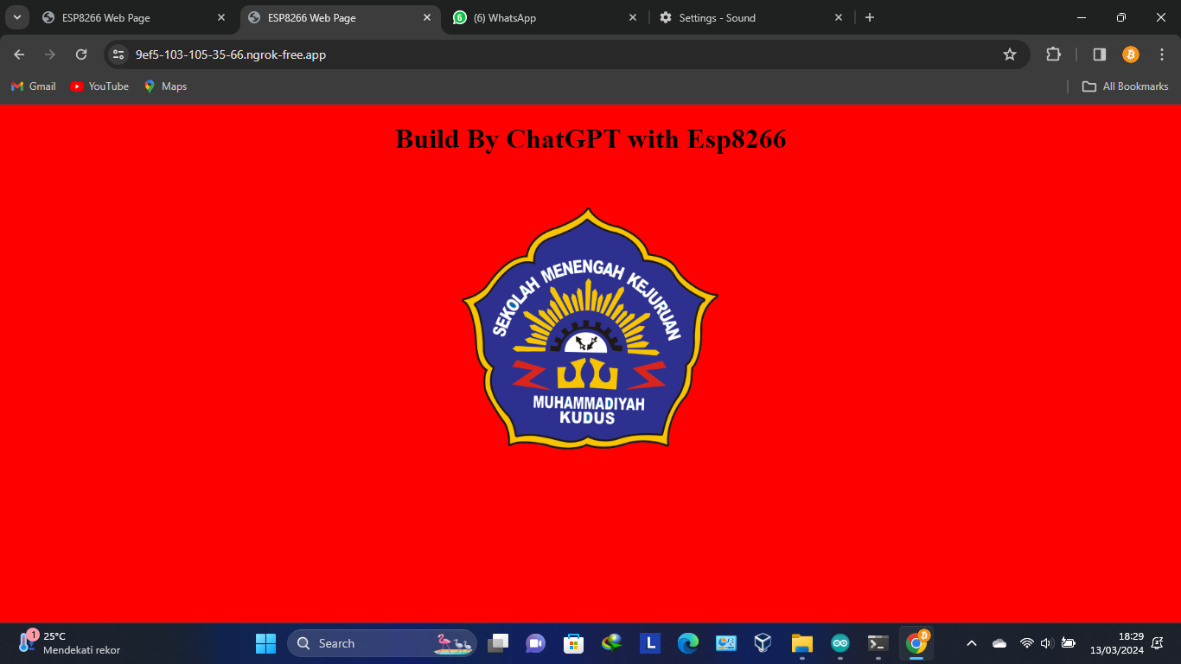Show hidden system tray icons
Screen dimensions: 1181x664
tap(972, 643)
